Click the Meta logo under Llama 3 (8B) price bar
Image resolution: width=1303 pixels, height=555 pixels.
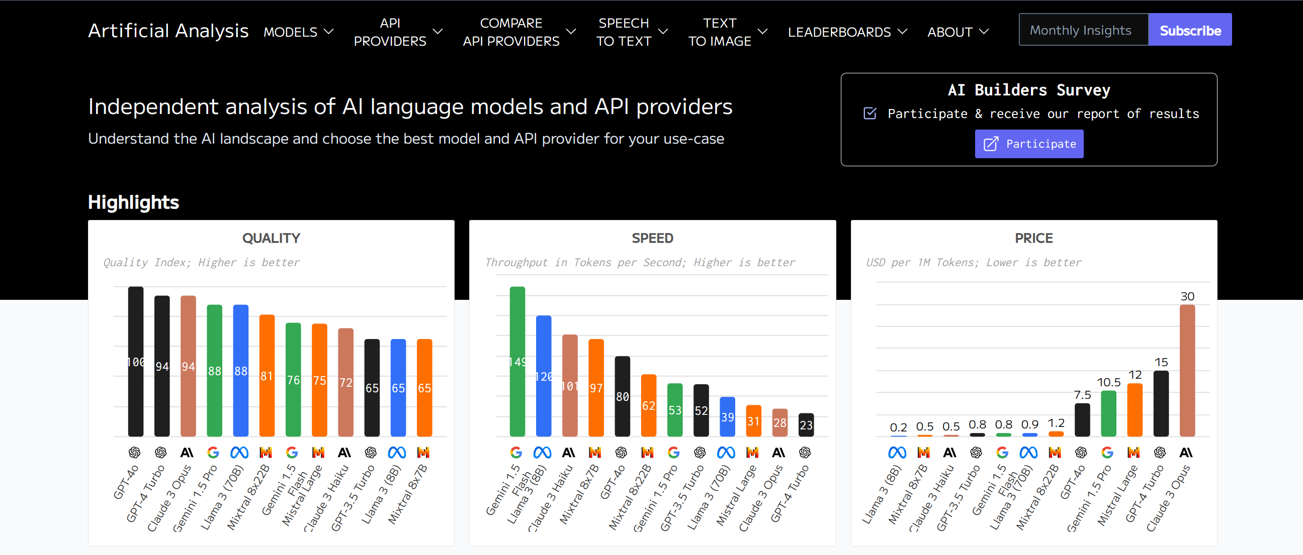click(897, 452)
